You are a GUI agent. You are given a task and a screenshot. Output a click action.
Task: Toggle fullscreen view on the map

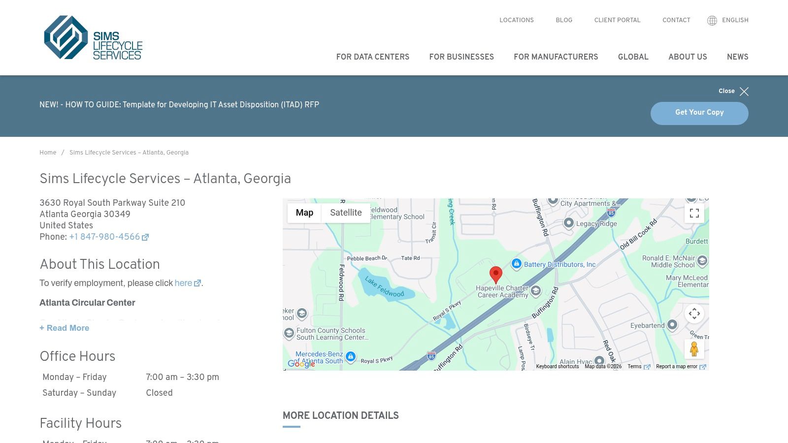[x=694, y=213]
